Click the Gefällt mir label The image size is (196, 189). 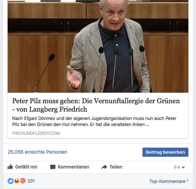click(x=26, y=167)
